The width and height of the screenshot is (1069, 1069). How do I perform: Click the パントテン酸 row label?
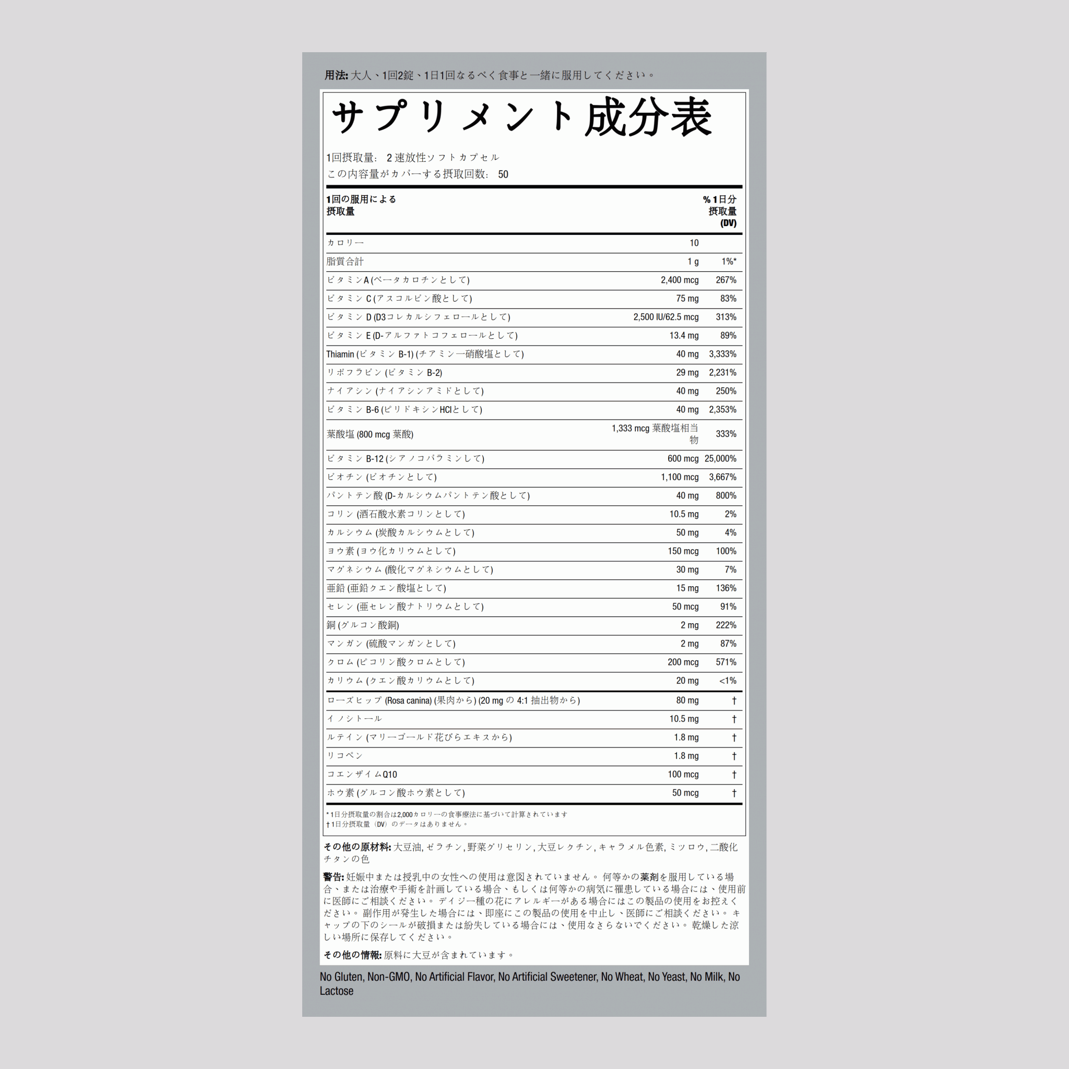428,496
